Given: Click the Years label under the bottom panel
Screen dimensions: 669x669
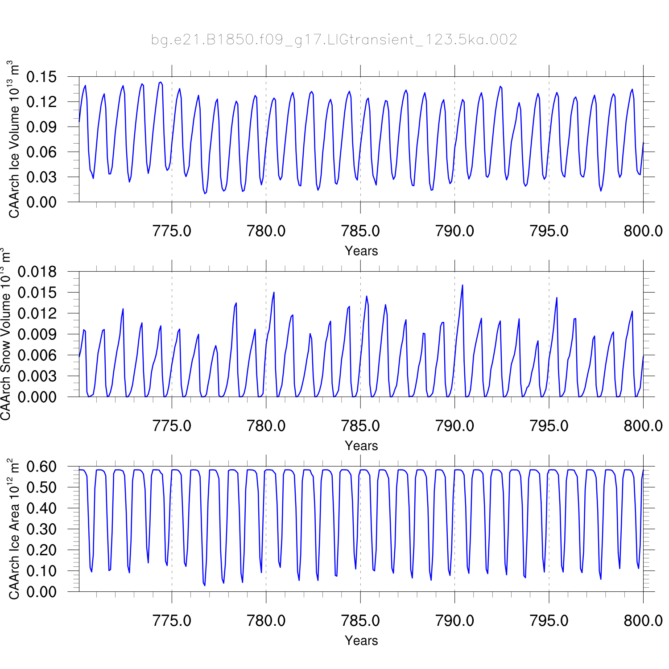Looking at the screenshot, I should (361, 640).
